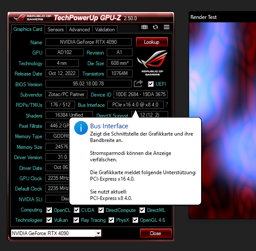
Task: Switch to the Graphics Card tab
Action: 28,29
